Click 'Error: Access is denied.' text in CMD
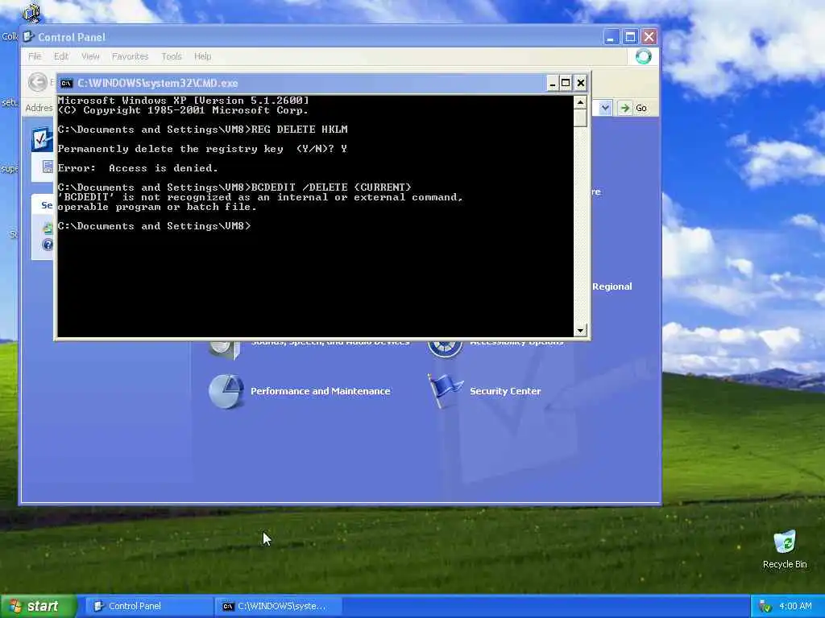 [137, 168]
